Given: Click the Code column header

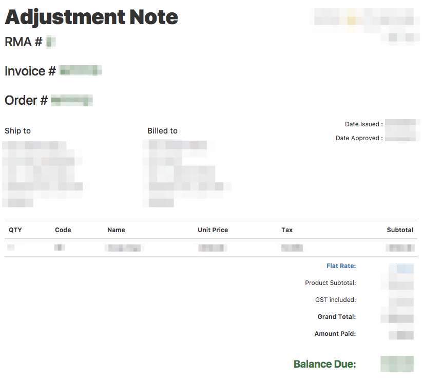Looking at the screenshot, I should point(63,230).
